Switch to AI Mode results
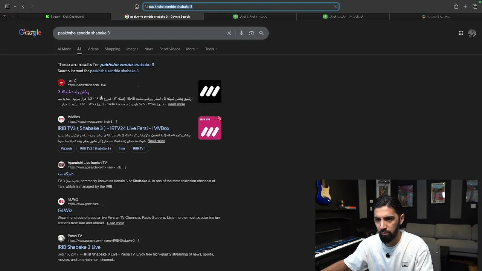The width and height of the screenshot is (482, 271). click(64, 49)
